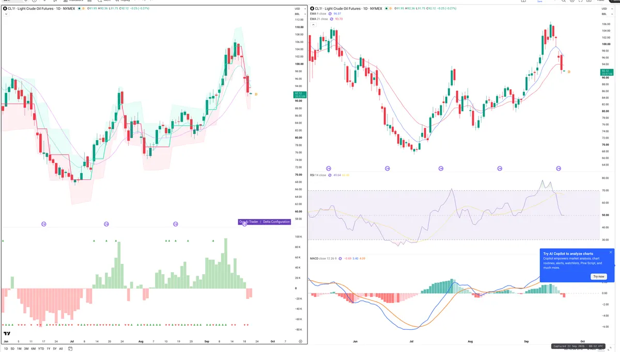
Task: Click the Try now button
Action: (598, 276)
